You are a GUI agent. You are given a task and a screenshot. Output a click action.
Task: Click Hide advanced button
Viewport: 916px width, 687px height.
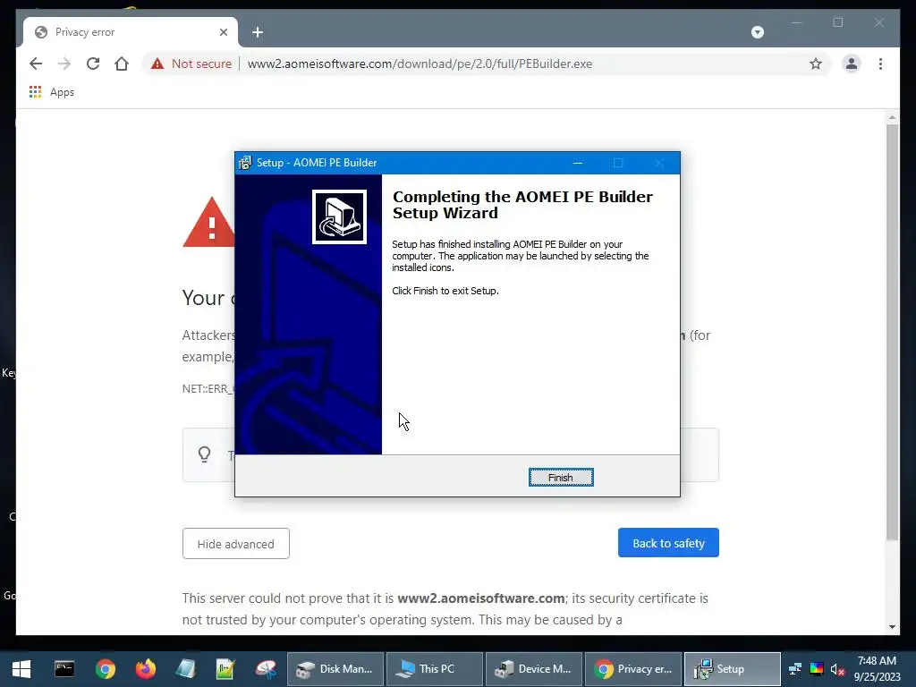[235, 543]
